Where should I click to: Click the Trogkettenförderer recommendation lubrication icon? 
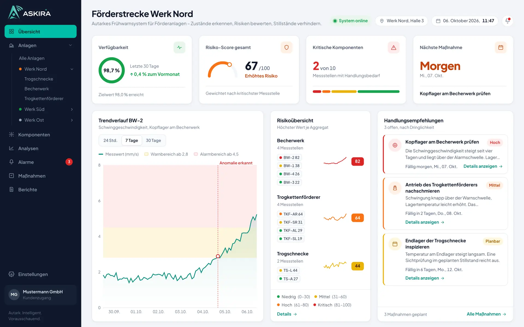coord(395,188)
